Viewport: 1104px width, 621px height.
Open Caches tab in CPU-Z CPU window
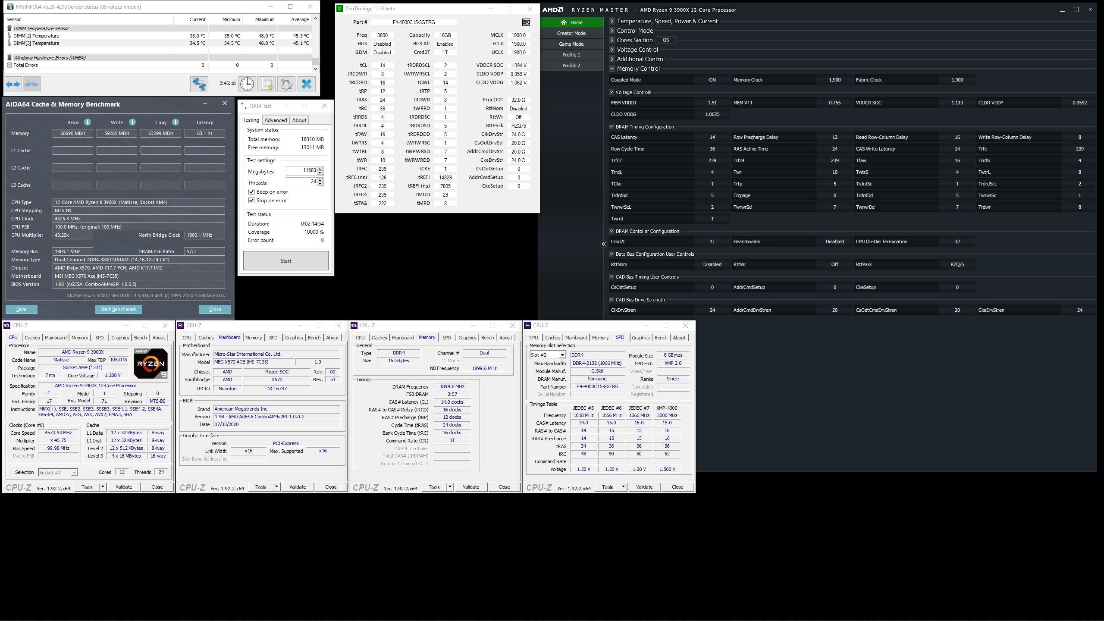point(32,338)
